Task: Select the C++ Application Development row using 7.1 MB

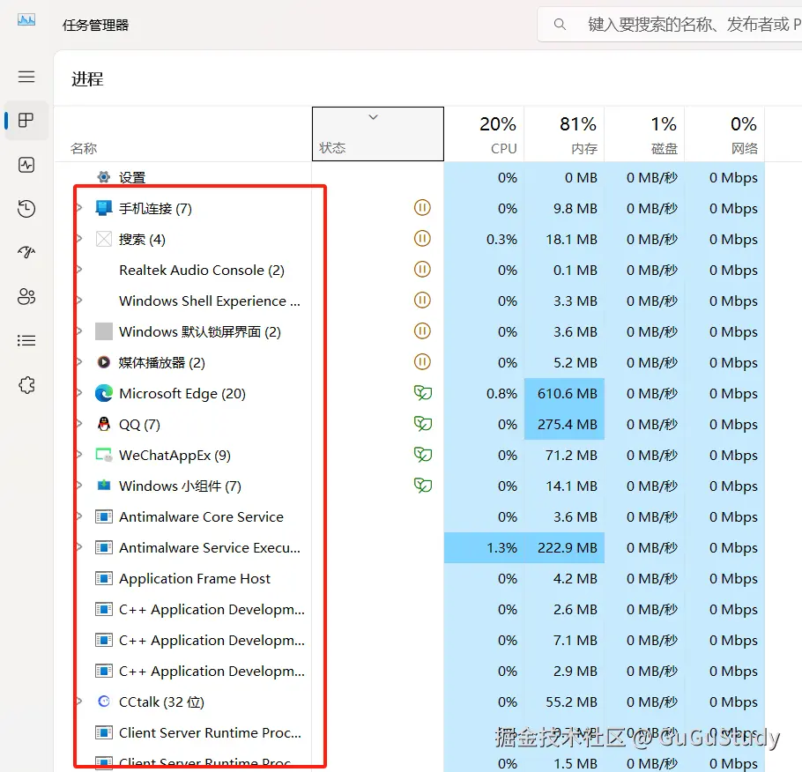Action: [x=409, y=640]
